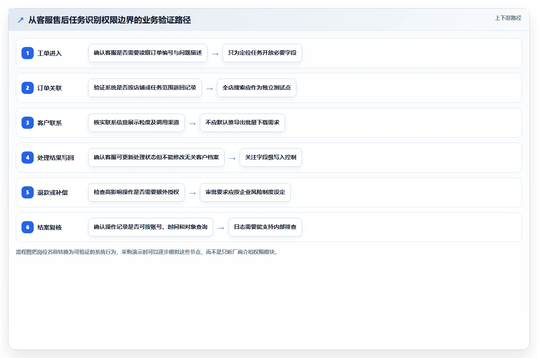Click box 关注字段级写入控制
Viewport: 538px width, 358px height.
coord(271,158)
